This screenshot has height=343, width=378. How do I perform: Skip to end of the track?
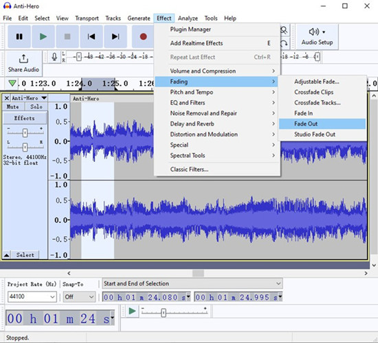(x=115, y=36)
